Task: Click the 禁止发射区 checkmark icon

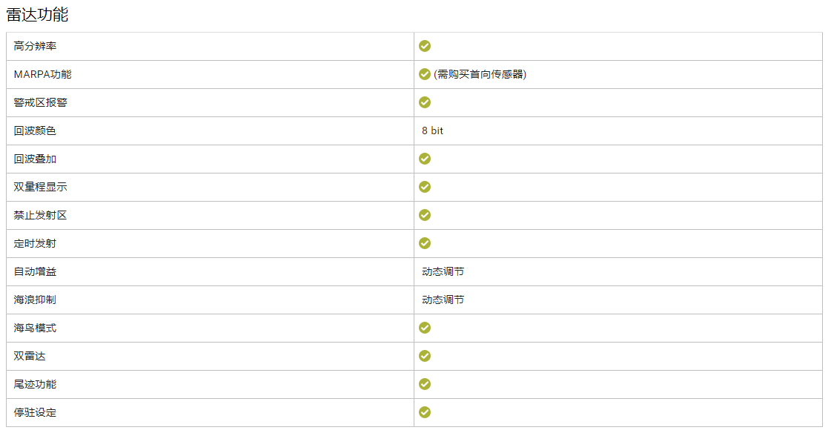Action: coord(425,215)
